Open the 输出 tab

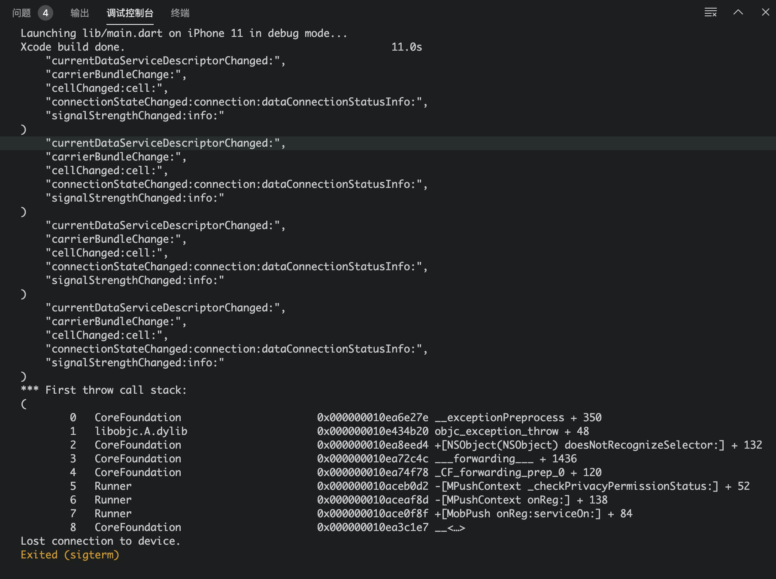79,13
